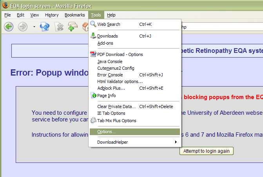Select Cutemenus2 Config menu entry
Viewport: 263px width, 177px height.
[135, 68]
